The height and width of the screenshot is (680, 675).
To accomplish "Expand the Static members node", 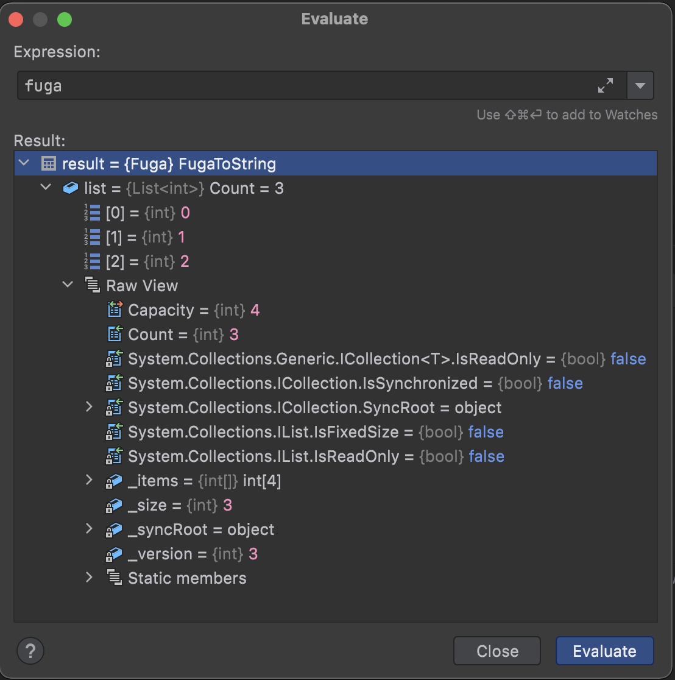I will coord(90,577).
